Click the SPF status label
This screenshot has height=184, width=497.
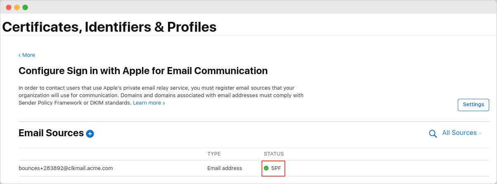pos(276,168)
